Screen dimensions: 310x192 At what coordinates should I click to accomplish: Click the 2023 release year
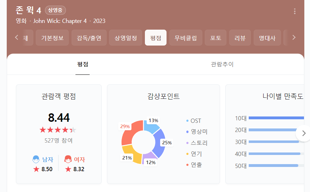(99, 21)
